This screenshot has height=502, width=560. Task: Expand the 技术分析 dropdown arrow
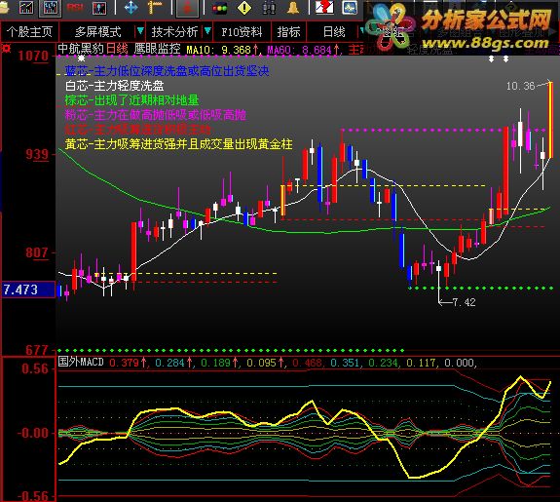[207, 31]
